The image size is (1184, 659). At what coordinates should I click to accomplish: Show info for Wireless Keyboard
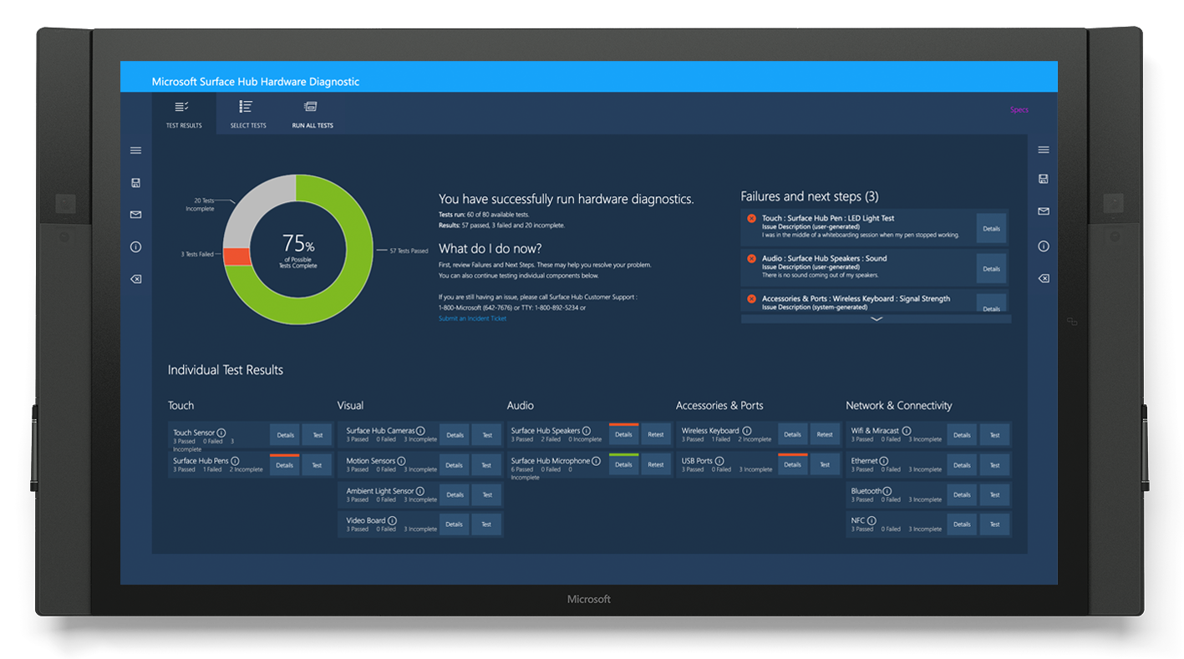coord(745,431)
